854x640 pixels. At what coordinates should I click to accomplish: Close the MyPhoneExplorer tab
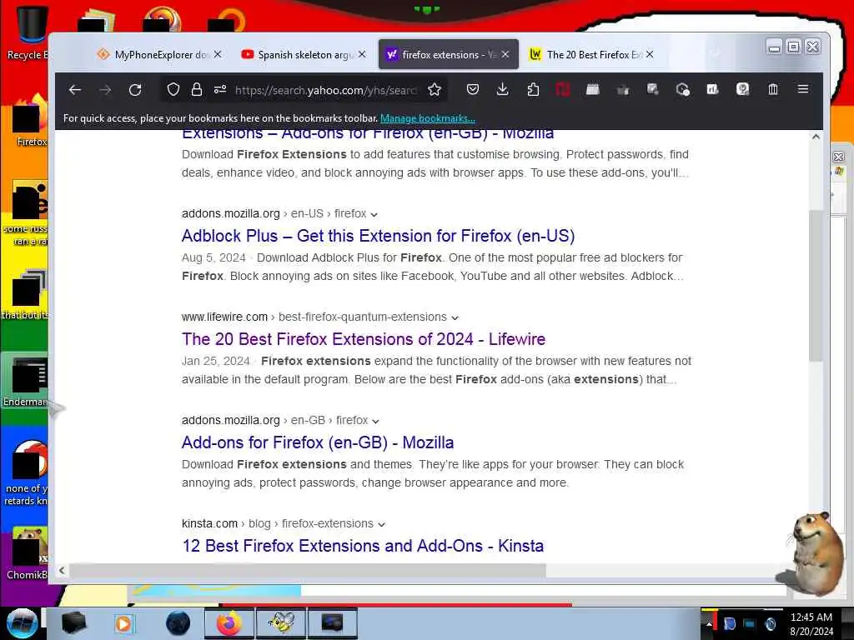click(218, 54)
